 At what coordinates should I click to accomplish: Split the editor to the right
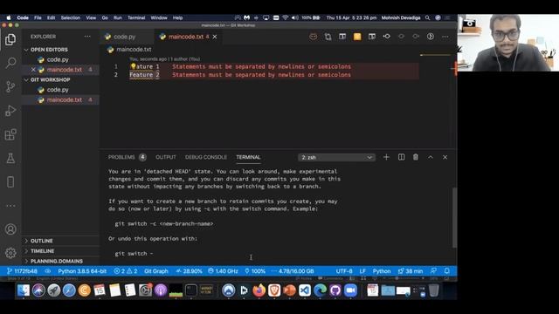[372, 37]
